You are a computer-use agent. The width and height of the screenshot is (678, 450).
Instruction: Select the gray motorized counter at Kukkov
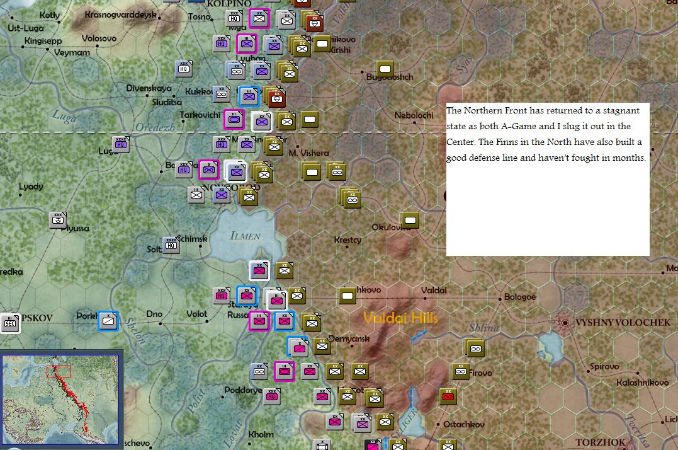222,94
